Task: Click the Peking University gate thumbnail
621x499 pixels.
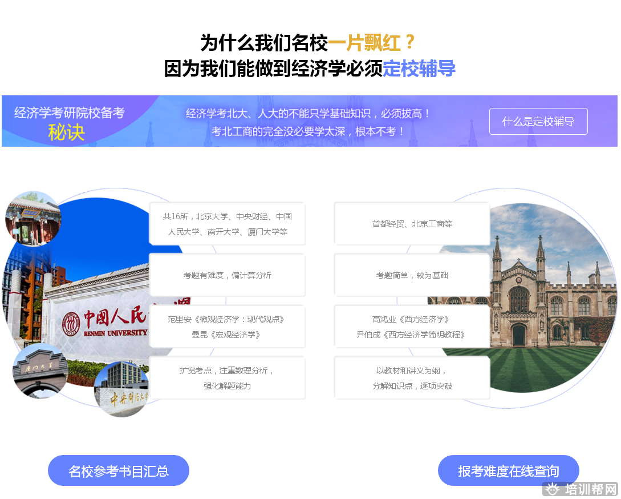Action: coord(33,219)
